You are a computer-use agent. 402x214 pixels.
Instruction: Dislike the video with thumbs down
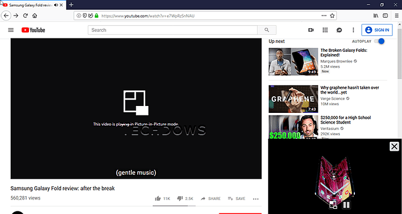tap(181, 198)
